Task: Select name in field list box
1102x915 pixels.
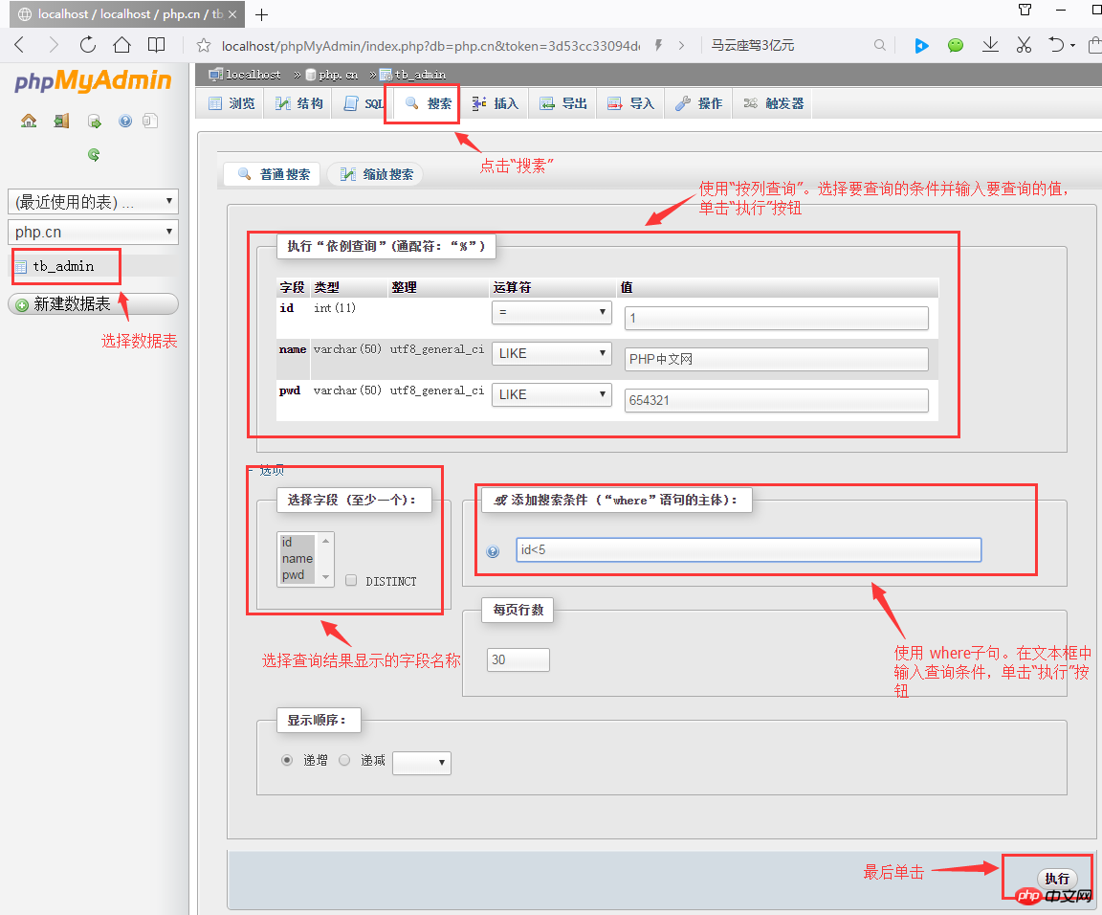Action: pyautogui.click(x=298, y=558)
